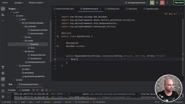Viewport: 185px width, 104px height.
Task: Click the gutter icon beside QuizService class line
Action: 58,36
